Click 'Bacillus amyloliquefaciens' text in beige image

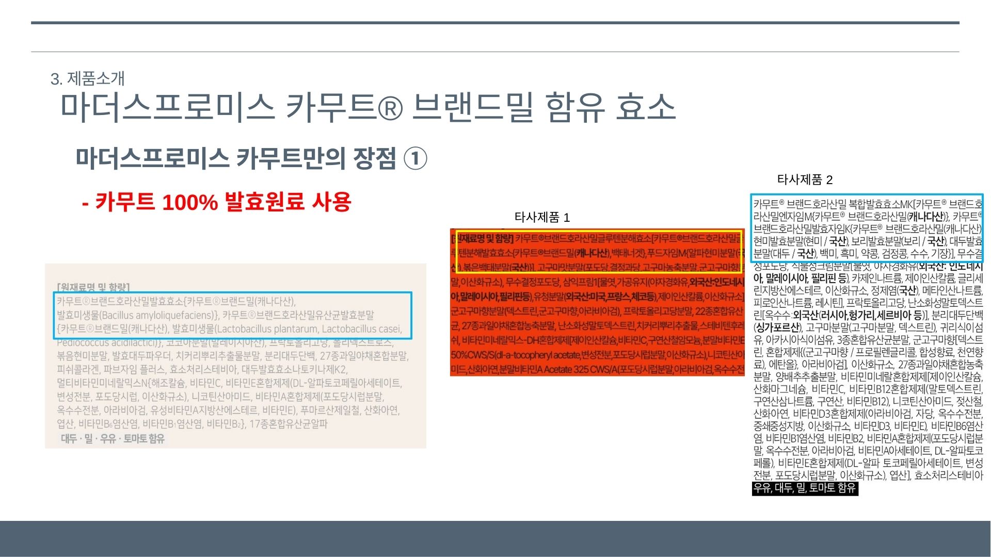pyautogui.click(x=157, y=315)
